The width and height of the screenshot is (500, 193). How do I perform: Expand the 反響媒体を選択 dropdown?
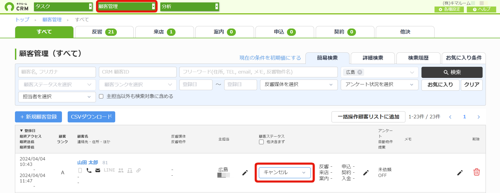(x=299, y=85)
